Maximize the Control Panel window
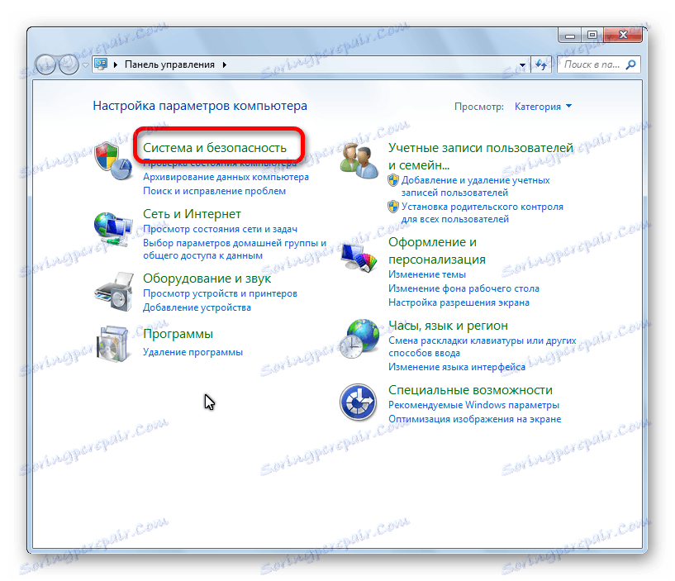Image resolution: width=675 pixels, height=581 pixels. point(592,36)
